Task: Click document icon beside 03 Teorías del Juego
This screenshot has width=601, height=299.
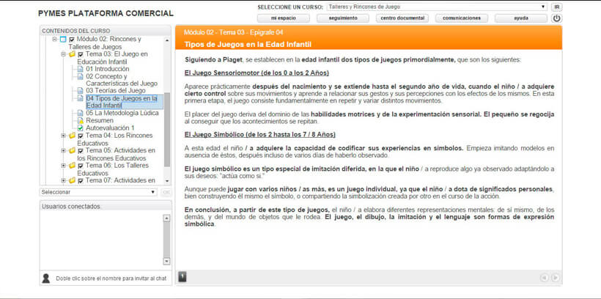Action: [80, 91]
